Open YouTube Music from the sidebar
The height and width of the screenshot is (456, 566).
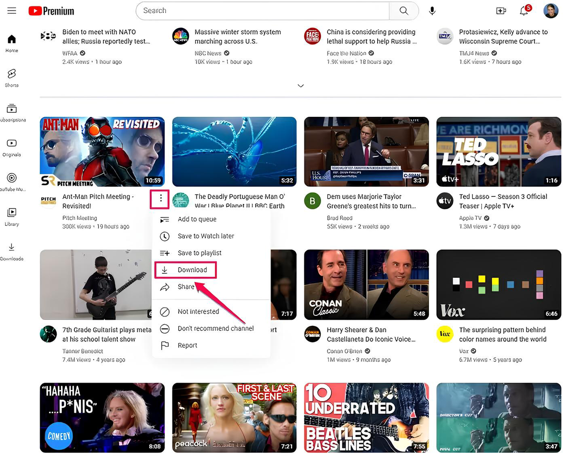tap(11, 181)
